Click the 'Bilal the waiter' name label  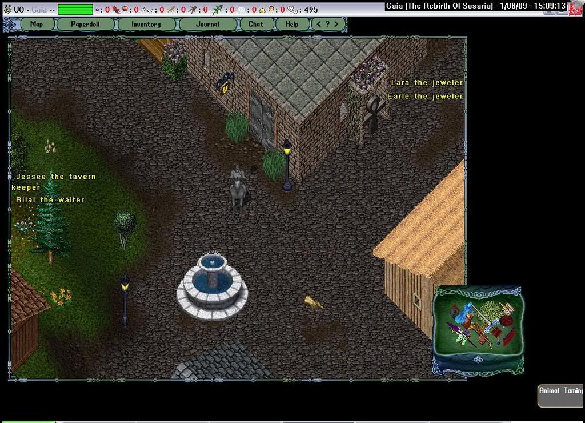coord(50,199)
